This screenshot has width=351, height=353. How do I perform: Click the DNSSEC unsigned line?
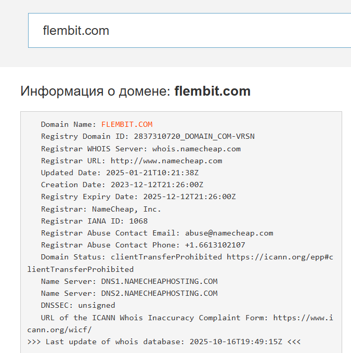pos(78,305)
